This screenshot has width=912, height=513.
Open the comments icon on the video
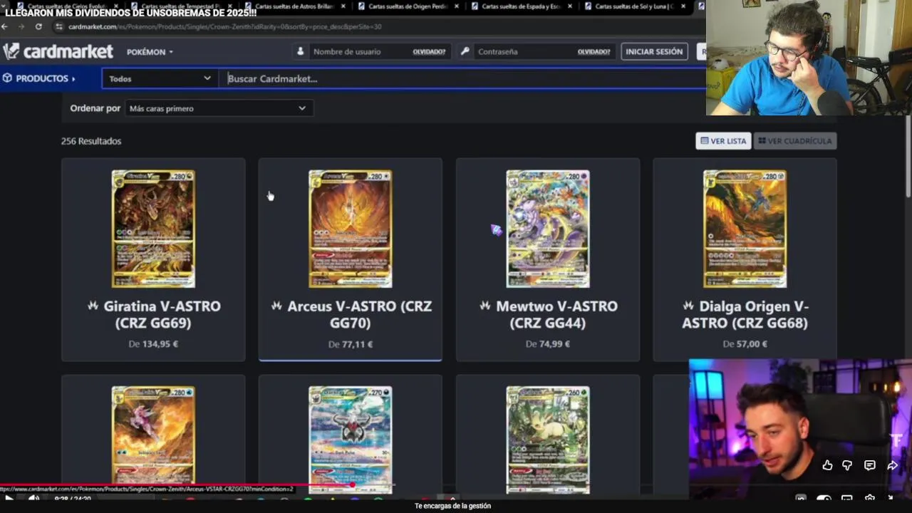click(870, 465)
